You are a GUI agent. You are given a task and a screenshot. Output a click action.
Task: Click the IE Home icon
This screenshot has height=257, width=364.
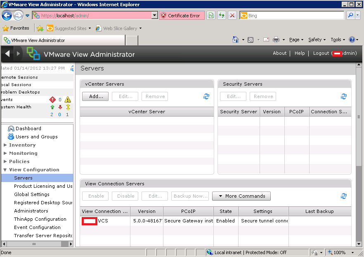236,40
